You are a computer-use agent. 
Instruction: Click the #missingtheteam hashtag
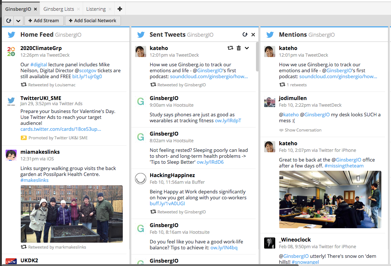click(344, 166)
